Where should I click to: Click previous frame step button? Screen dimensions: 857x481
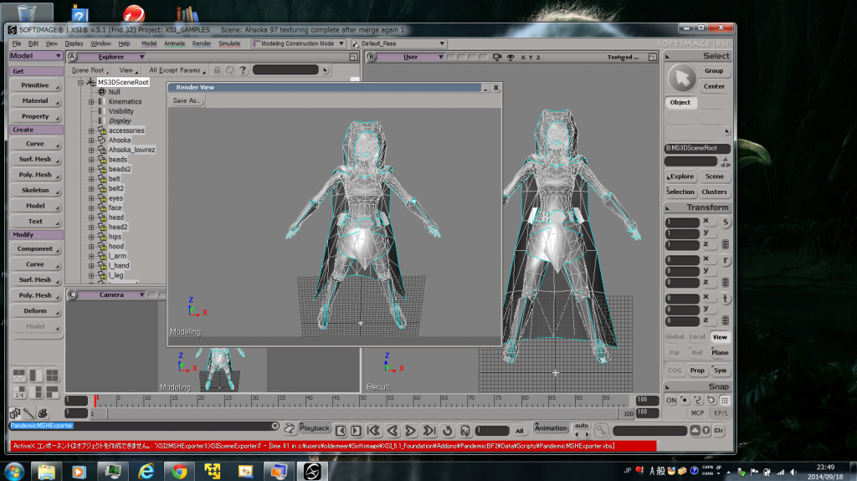[341, 431]
